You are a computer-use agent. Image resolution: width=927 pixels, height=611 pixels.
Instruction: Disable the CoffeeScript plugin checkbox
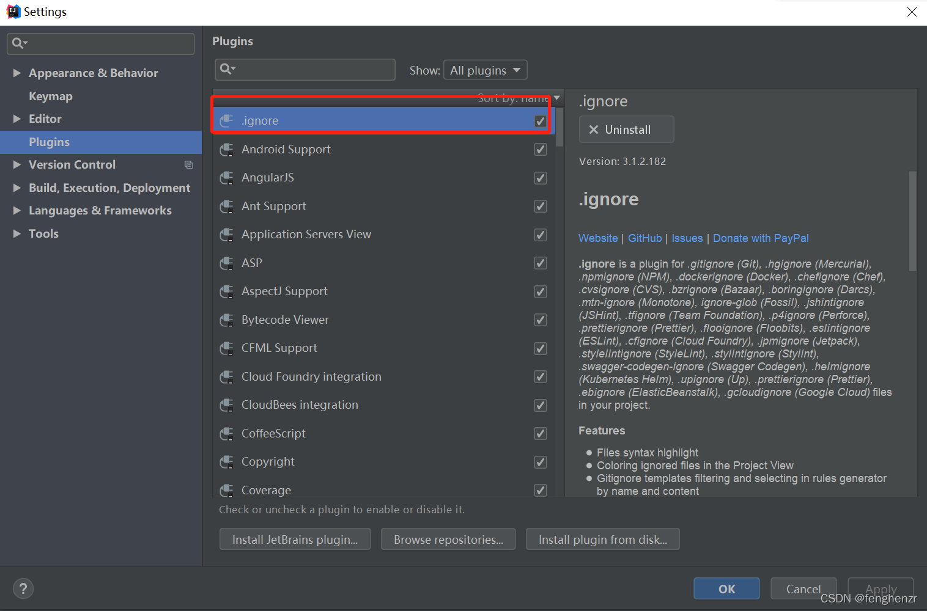coord(541,434)
